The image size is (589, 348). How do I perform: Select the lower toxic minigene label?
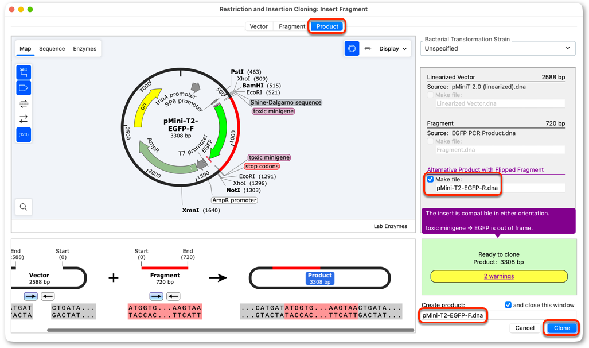[x=269, y=157]
